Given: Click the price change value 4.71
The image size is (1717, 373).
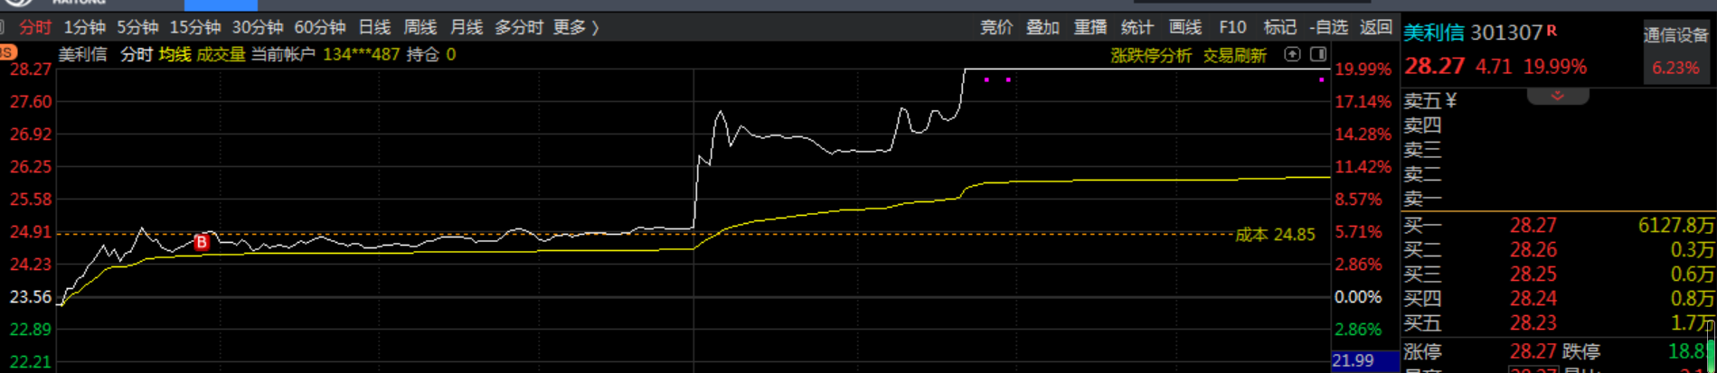Looking at the screenshot, I should [x=1493, y=67].
